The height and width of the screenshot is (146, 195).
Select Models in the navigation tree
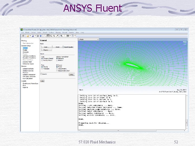click(25, 50)
